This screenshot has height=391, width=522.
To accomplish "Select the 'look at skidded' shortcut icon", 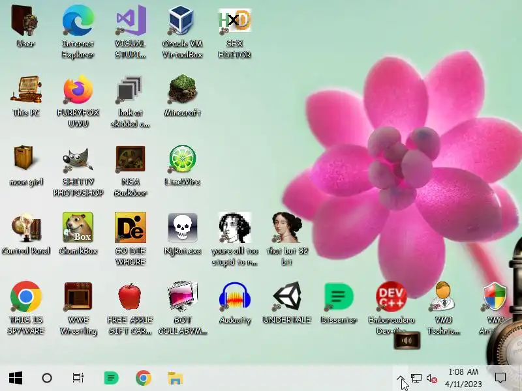I will [130, 89].
